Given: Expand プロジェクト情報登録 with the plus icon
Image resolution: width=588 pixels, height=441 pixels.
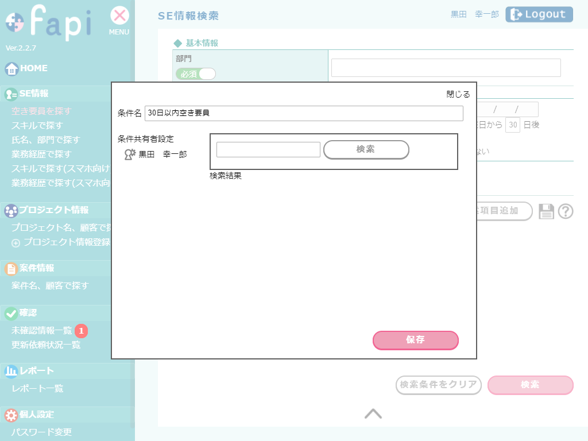Looking at the screenshot, I should 16,243.
